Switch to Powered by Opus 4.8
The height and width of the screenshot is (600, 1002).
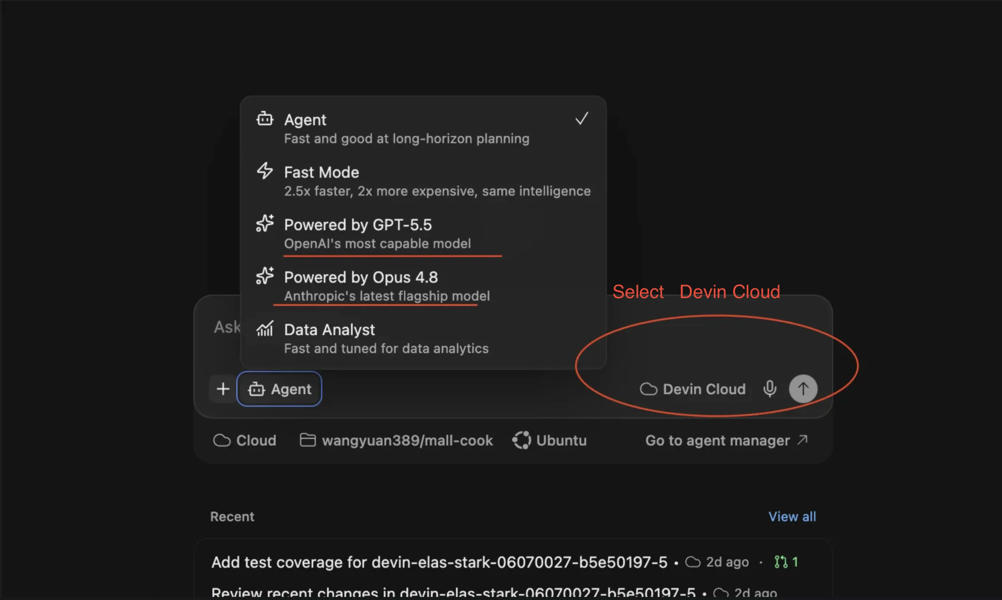[423, 286]
